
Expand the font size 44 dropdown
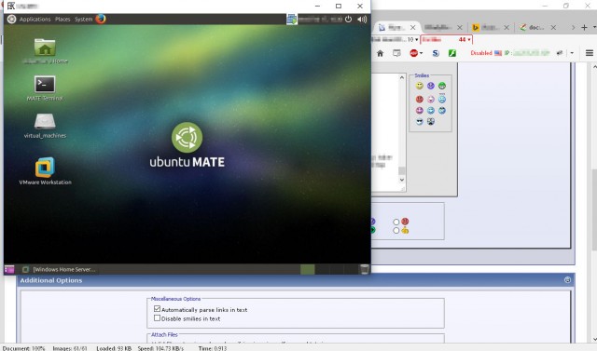[x=469, y=39]
